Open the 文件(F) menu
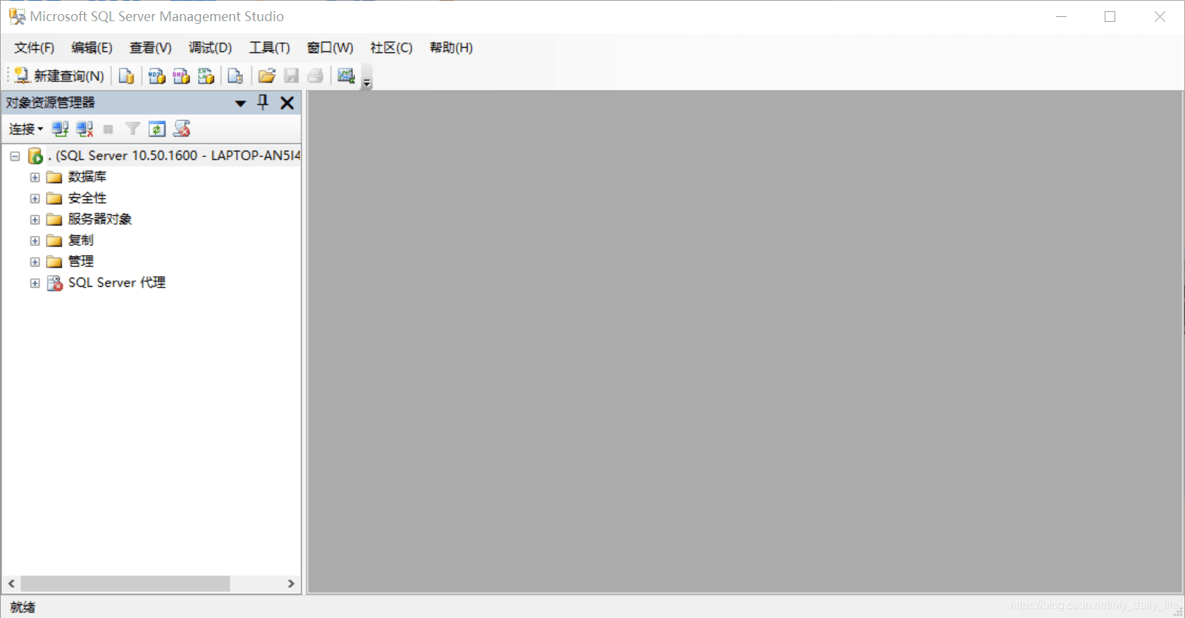Screen dimensions: 1185x618 click(35, 48)
